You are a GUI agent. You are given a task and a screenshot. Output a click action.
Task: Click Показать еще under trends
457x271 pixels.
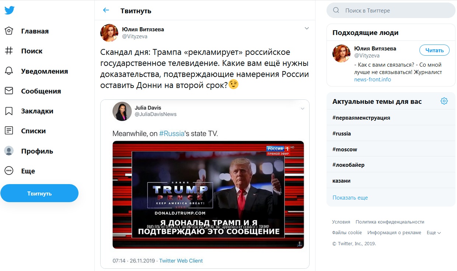[350, 198]
